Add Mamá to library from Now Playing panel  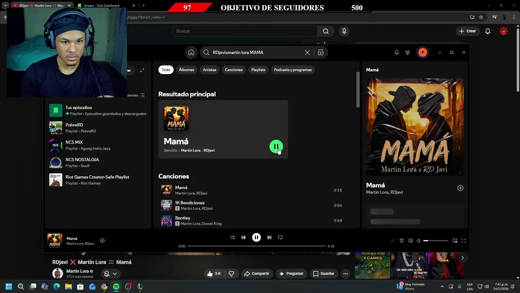click(460, 188)
